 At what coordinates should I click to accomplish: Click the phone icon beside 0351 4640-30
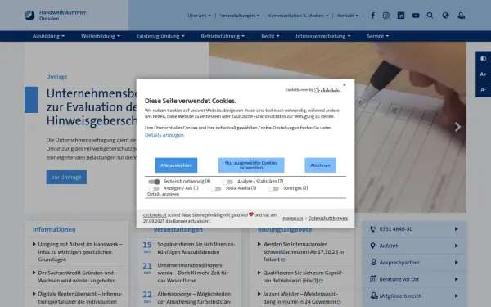pos(372,229)
